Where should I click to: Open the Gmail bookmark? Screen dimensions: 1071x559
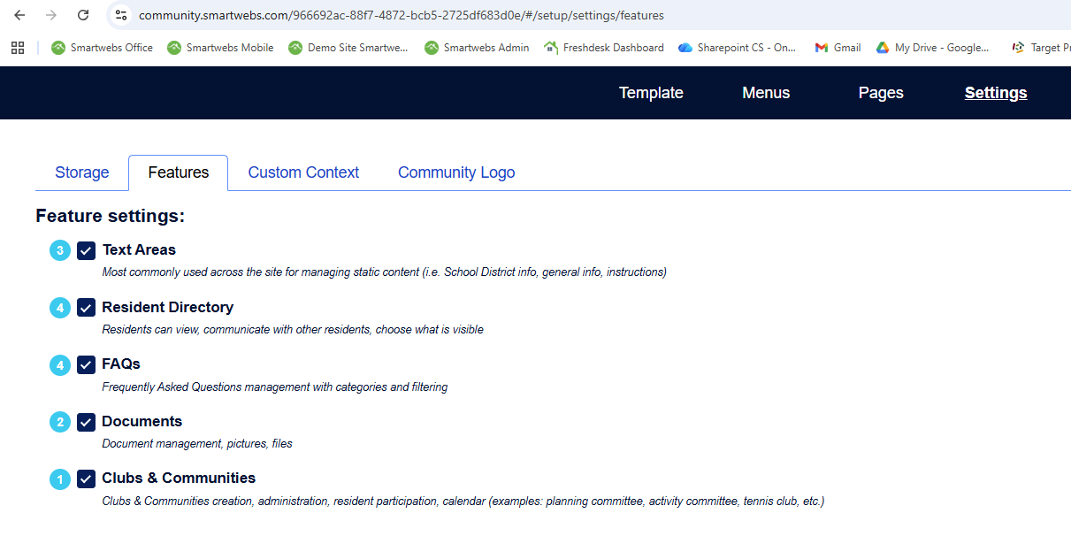tap(838, 48)
